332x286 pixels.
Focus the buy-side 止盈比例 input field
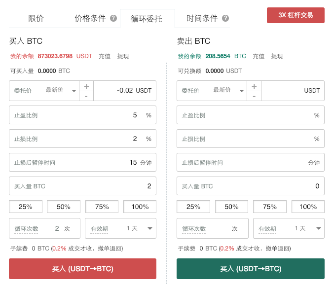[x=82, y=115]
